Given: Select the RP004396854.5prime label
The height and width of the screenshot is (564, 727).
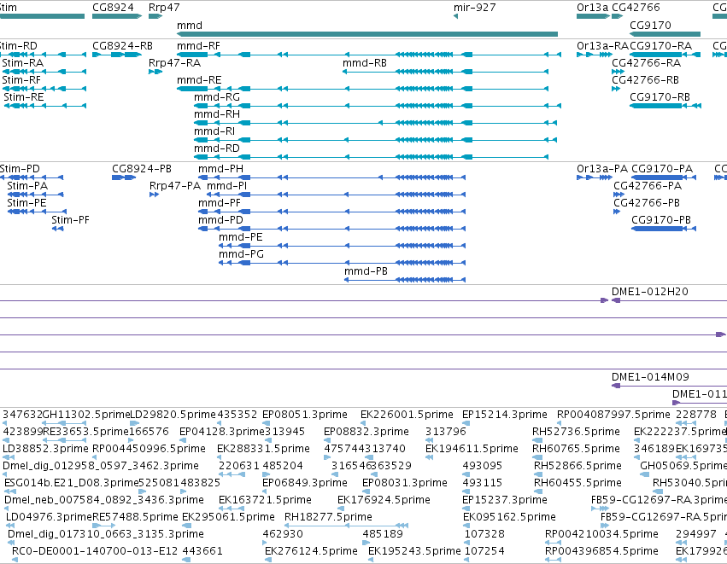Looking at the screenshot, I should 601,551.
